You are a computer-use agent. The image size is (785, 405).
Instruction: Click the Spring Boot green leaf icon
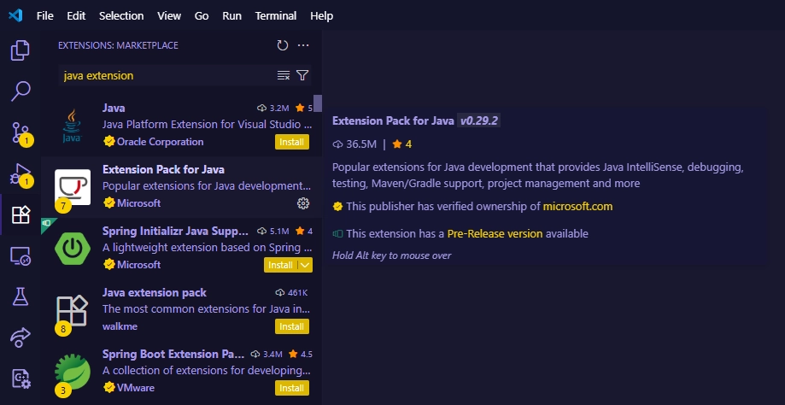(x=73, y=372)
